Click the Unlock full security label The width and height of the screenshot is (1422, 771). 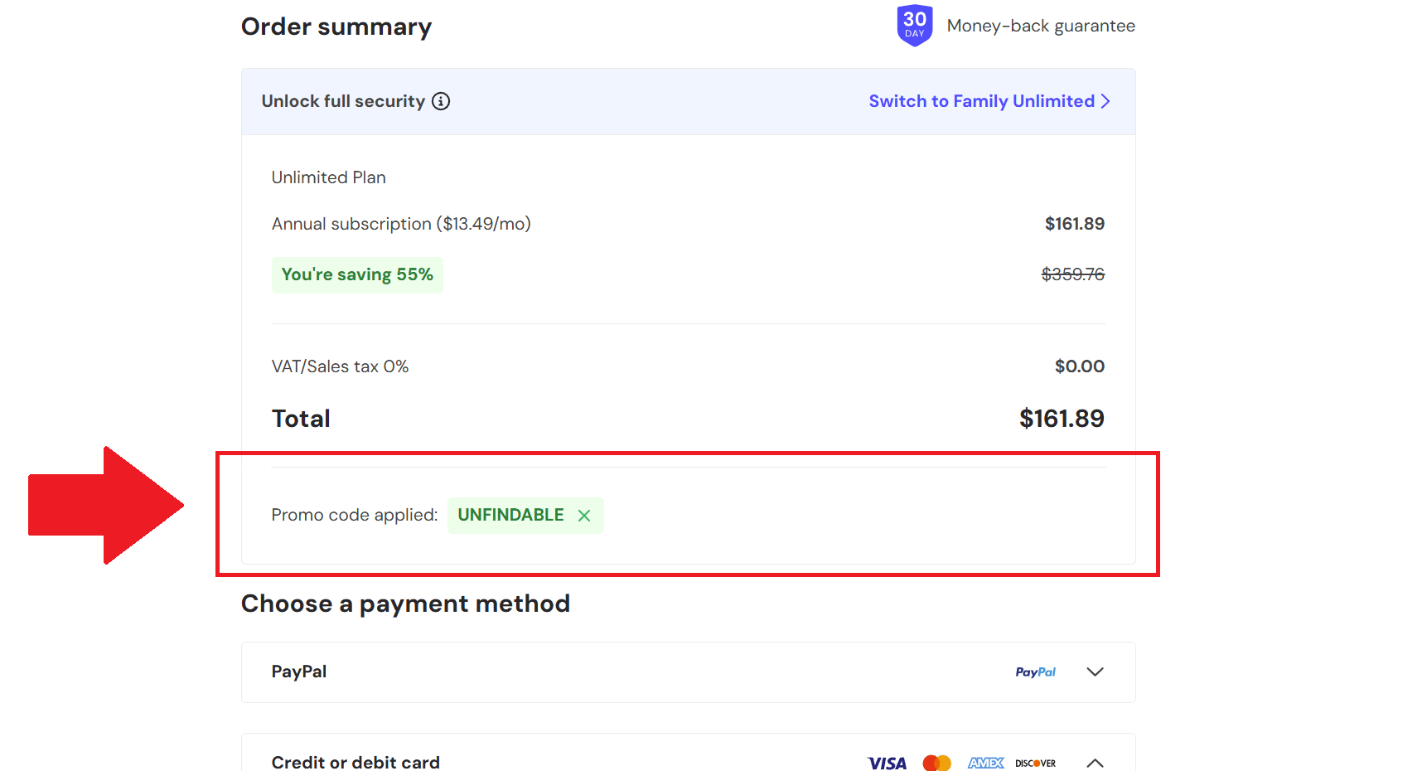tap(343, 101)
